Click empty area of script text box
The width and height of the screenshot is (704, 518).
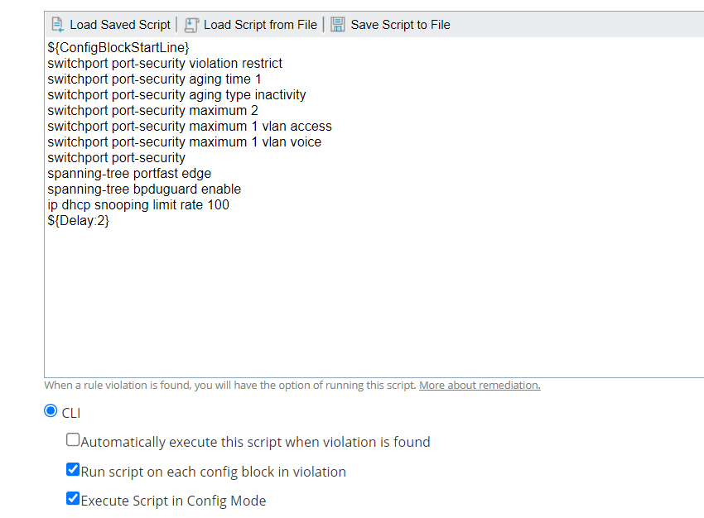point(373,306)
